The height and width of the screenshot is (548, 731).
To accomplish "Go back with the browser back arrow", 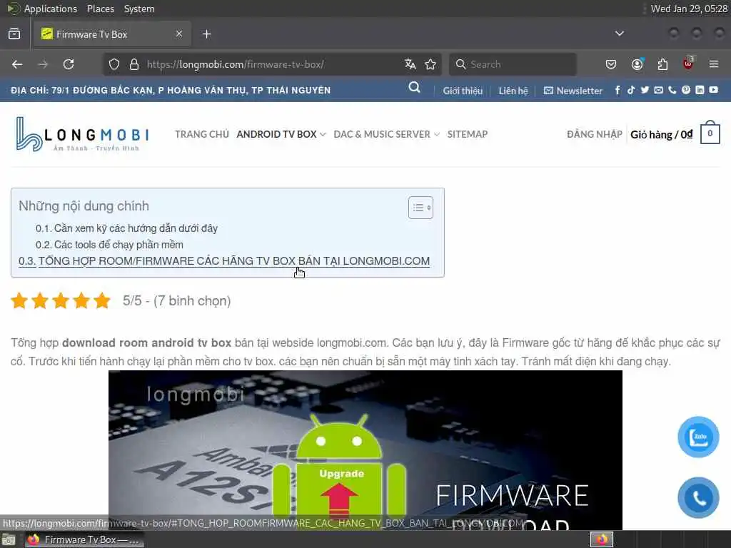I will pyautogui.click(x=17, y=64).
